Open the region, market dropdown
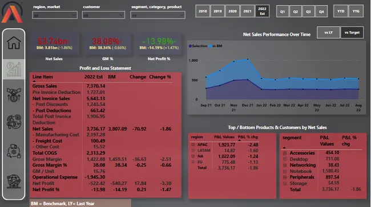The height and width of the screenshot is (207, 371). 55,15
